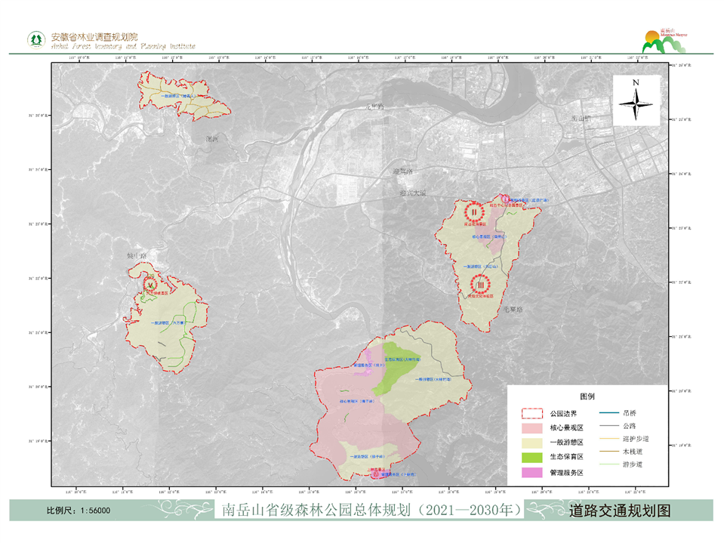
Task: Click the 图例 legend heading
Action: tap(587, 396)
